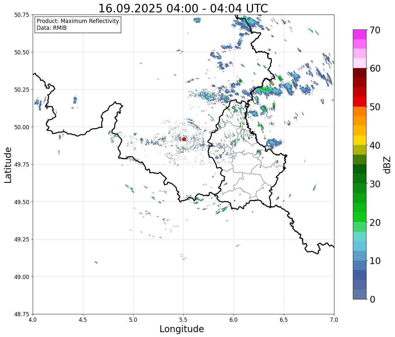Click the latitude tick label 50.50
This screenshot has width=395, height=337.
pos(22,52)
